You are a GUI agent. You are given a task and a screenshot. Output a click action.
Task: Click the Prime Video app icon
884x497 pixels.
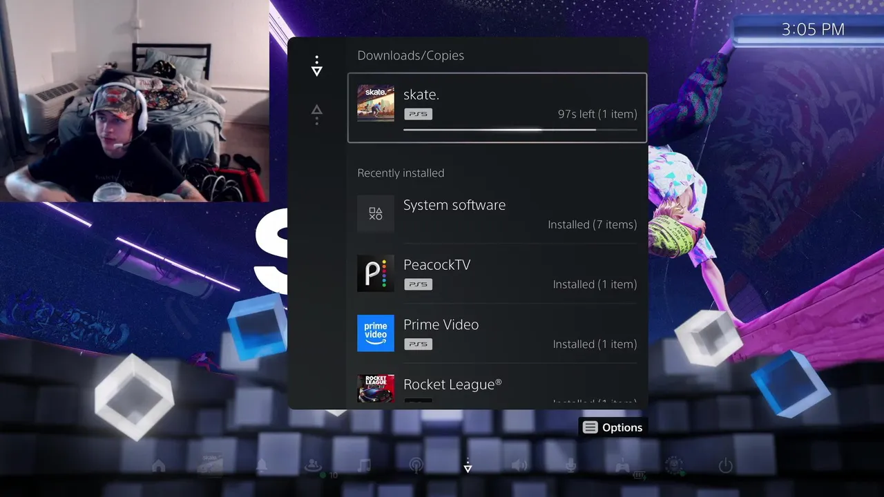click(376, 333)
